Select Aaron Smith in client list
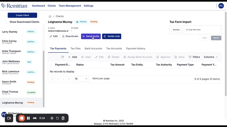 [21, 82]
